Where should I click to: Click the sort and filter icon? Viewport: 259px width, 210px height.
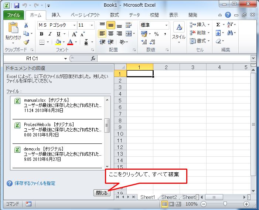pyautogui.click(x=230, y=25)
